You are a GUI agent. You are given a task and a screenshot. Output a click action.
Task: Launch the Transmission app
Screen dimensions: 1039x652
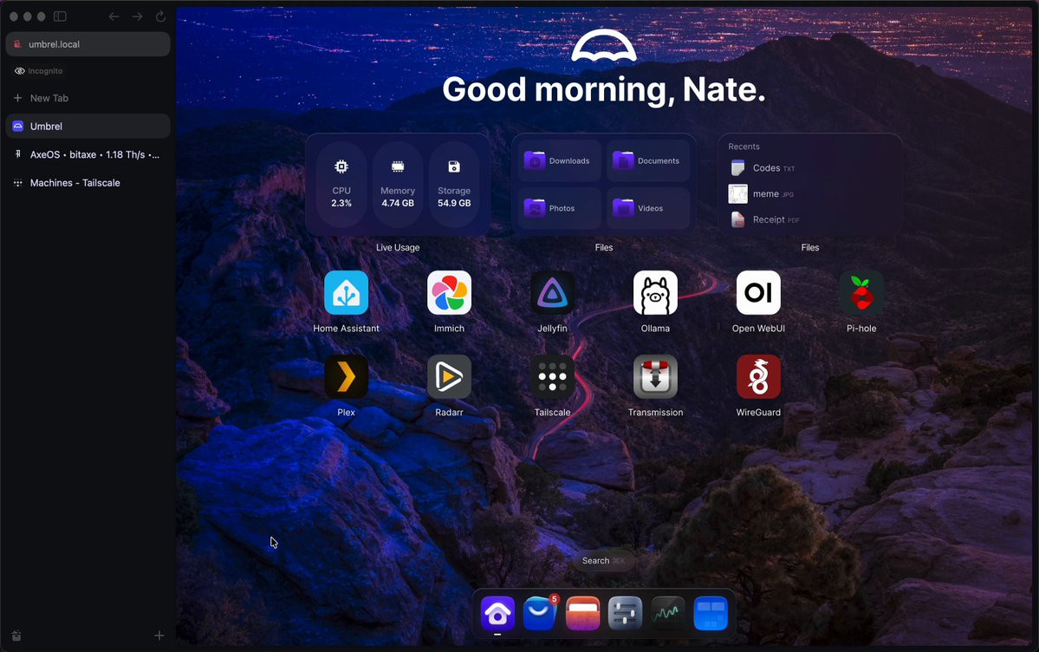tap(655, 377)
